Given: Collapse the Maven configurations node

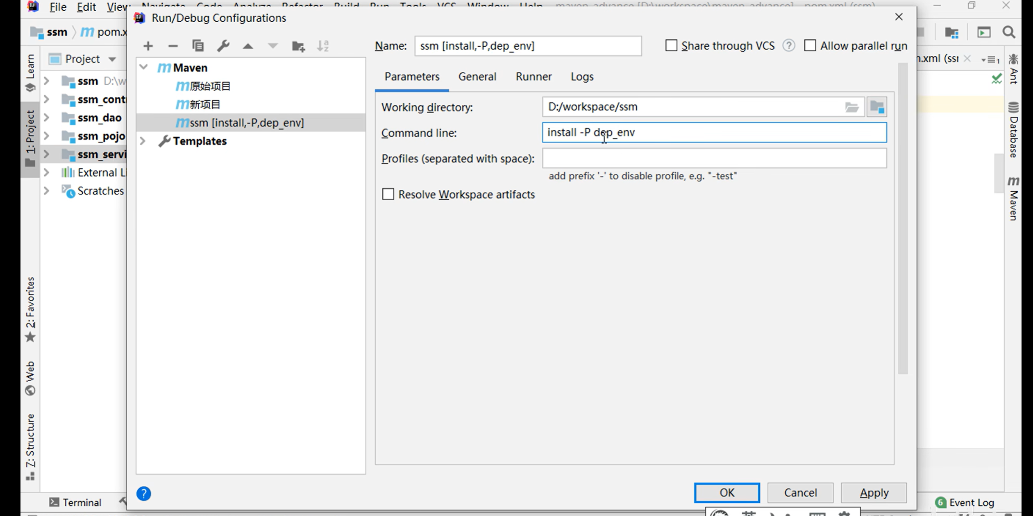Looking at the screenshot, I should click(143, 67).
